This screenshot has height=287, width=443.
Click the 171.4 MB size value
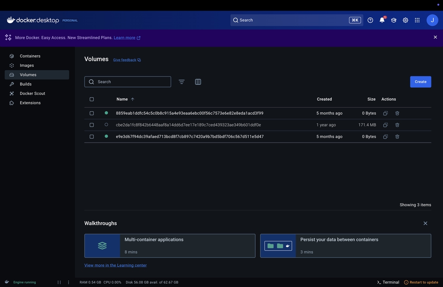click(367, 125)
